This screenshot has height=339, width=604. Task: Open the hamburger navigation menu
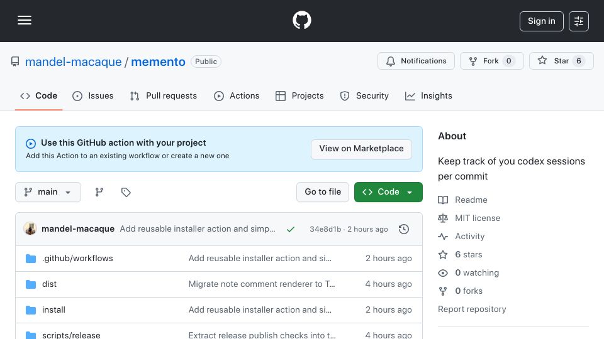(x=25, y=20)
